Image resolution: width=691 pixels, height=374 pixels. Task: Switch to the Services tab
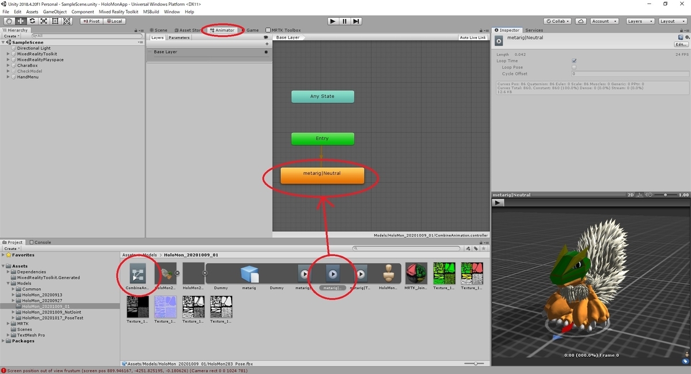pos(534,30)
